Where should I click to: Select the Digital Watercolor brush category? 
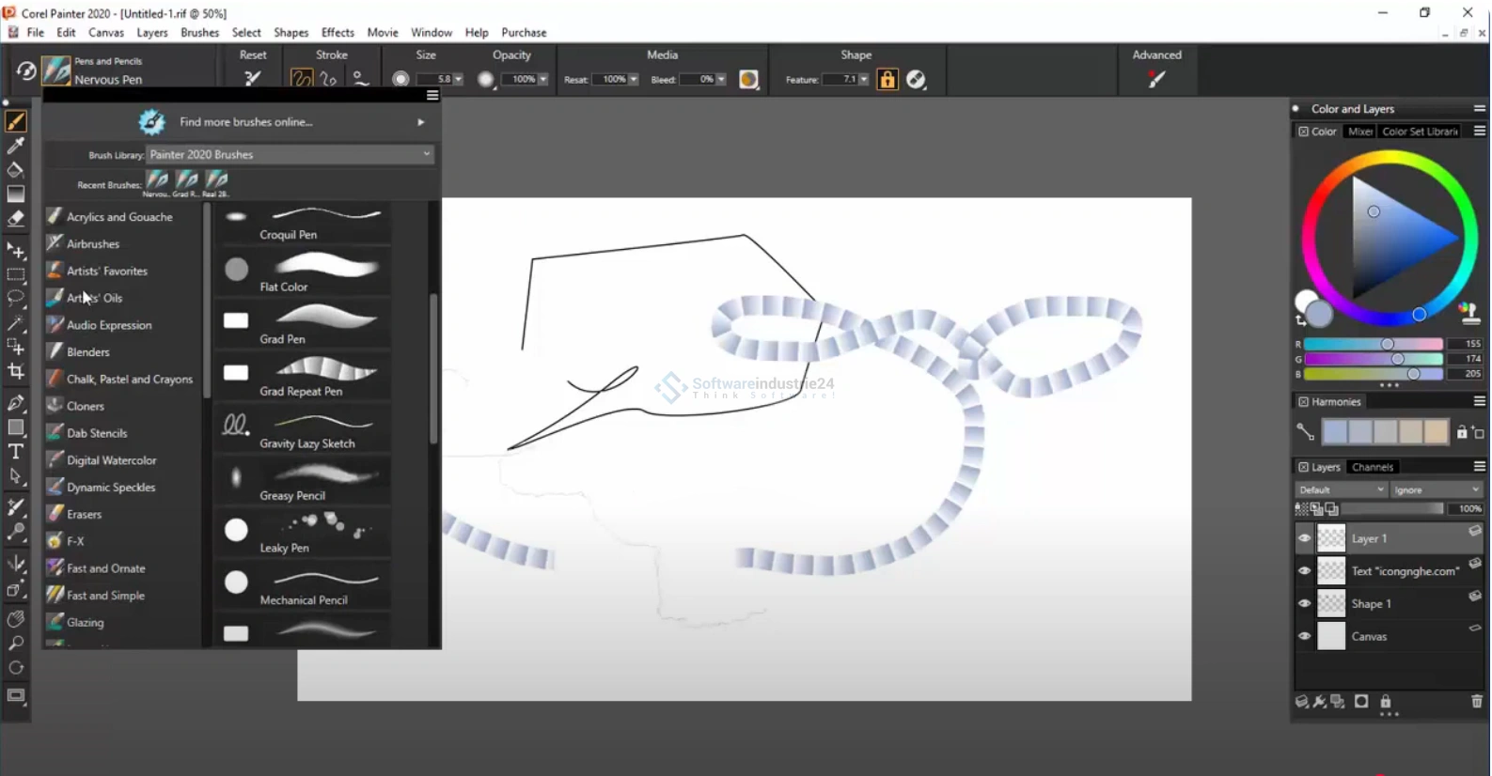[111, 460]
